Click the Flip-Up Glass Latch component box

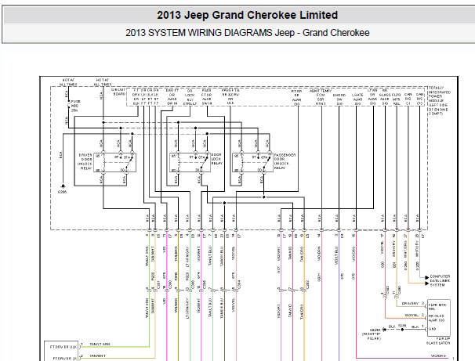(438, 318)
